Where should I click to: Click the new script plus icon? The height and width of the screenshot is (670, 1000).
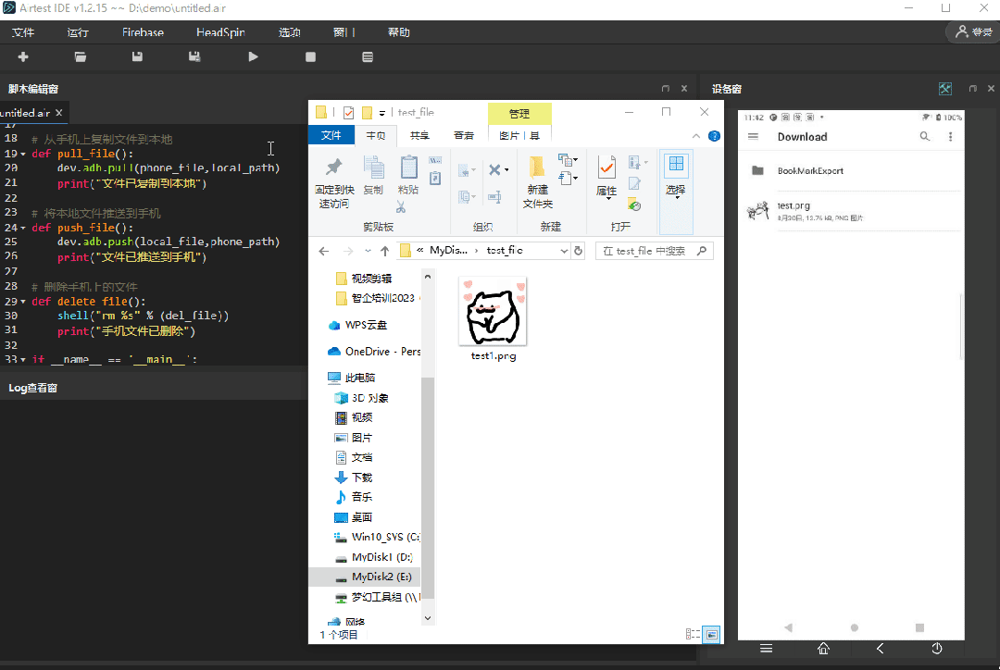(x=23, y=56)
